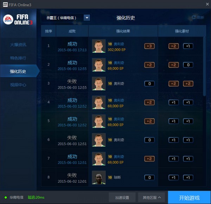This screenshot has width=211, height=204.
Task: Click the EA Sports FIFA Online 3 logo
Action: coord(18,20)
